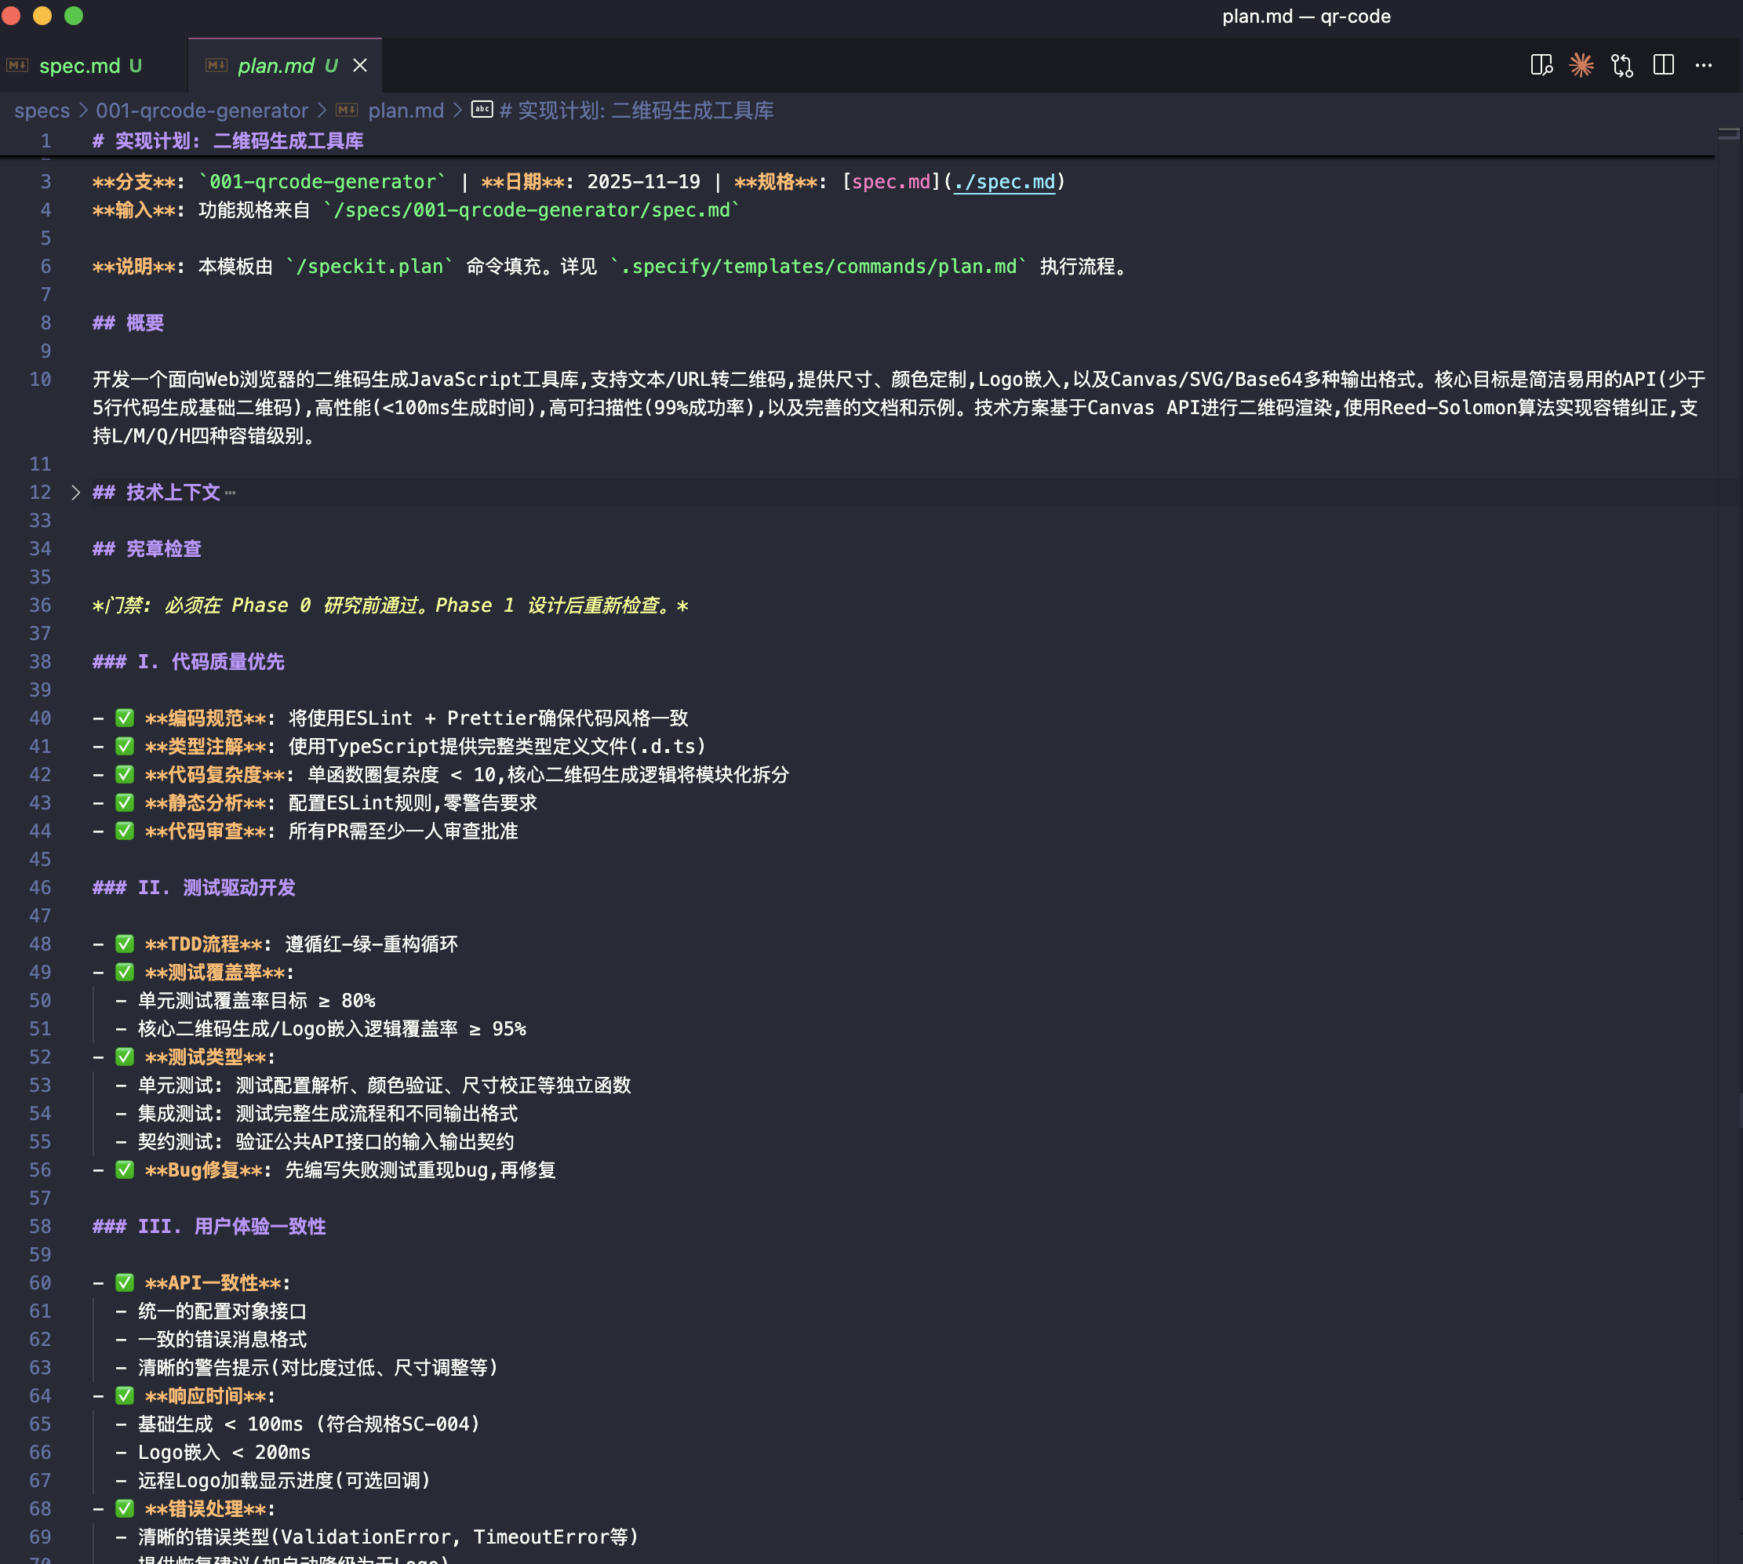Open specs breadcrumb folder dropdown
The width and height of the screenshot is (1743, 1564).
click(42, 111)
